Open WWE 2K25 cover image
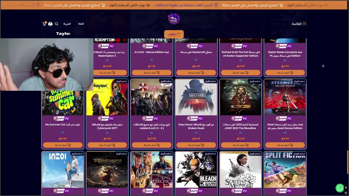Screen dimensions: 349x196 click(x=240, y=97)
